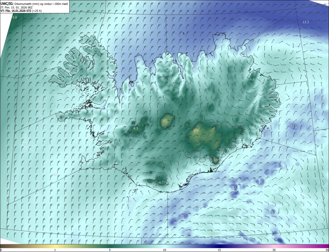Click the 9.6 value west of Iceland

click(26, 145)
